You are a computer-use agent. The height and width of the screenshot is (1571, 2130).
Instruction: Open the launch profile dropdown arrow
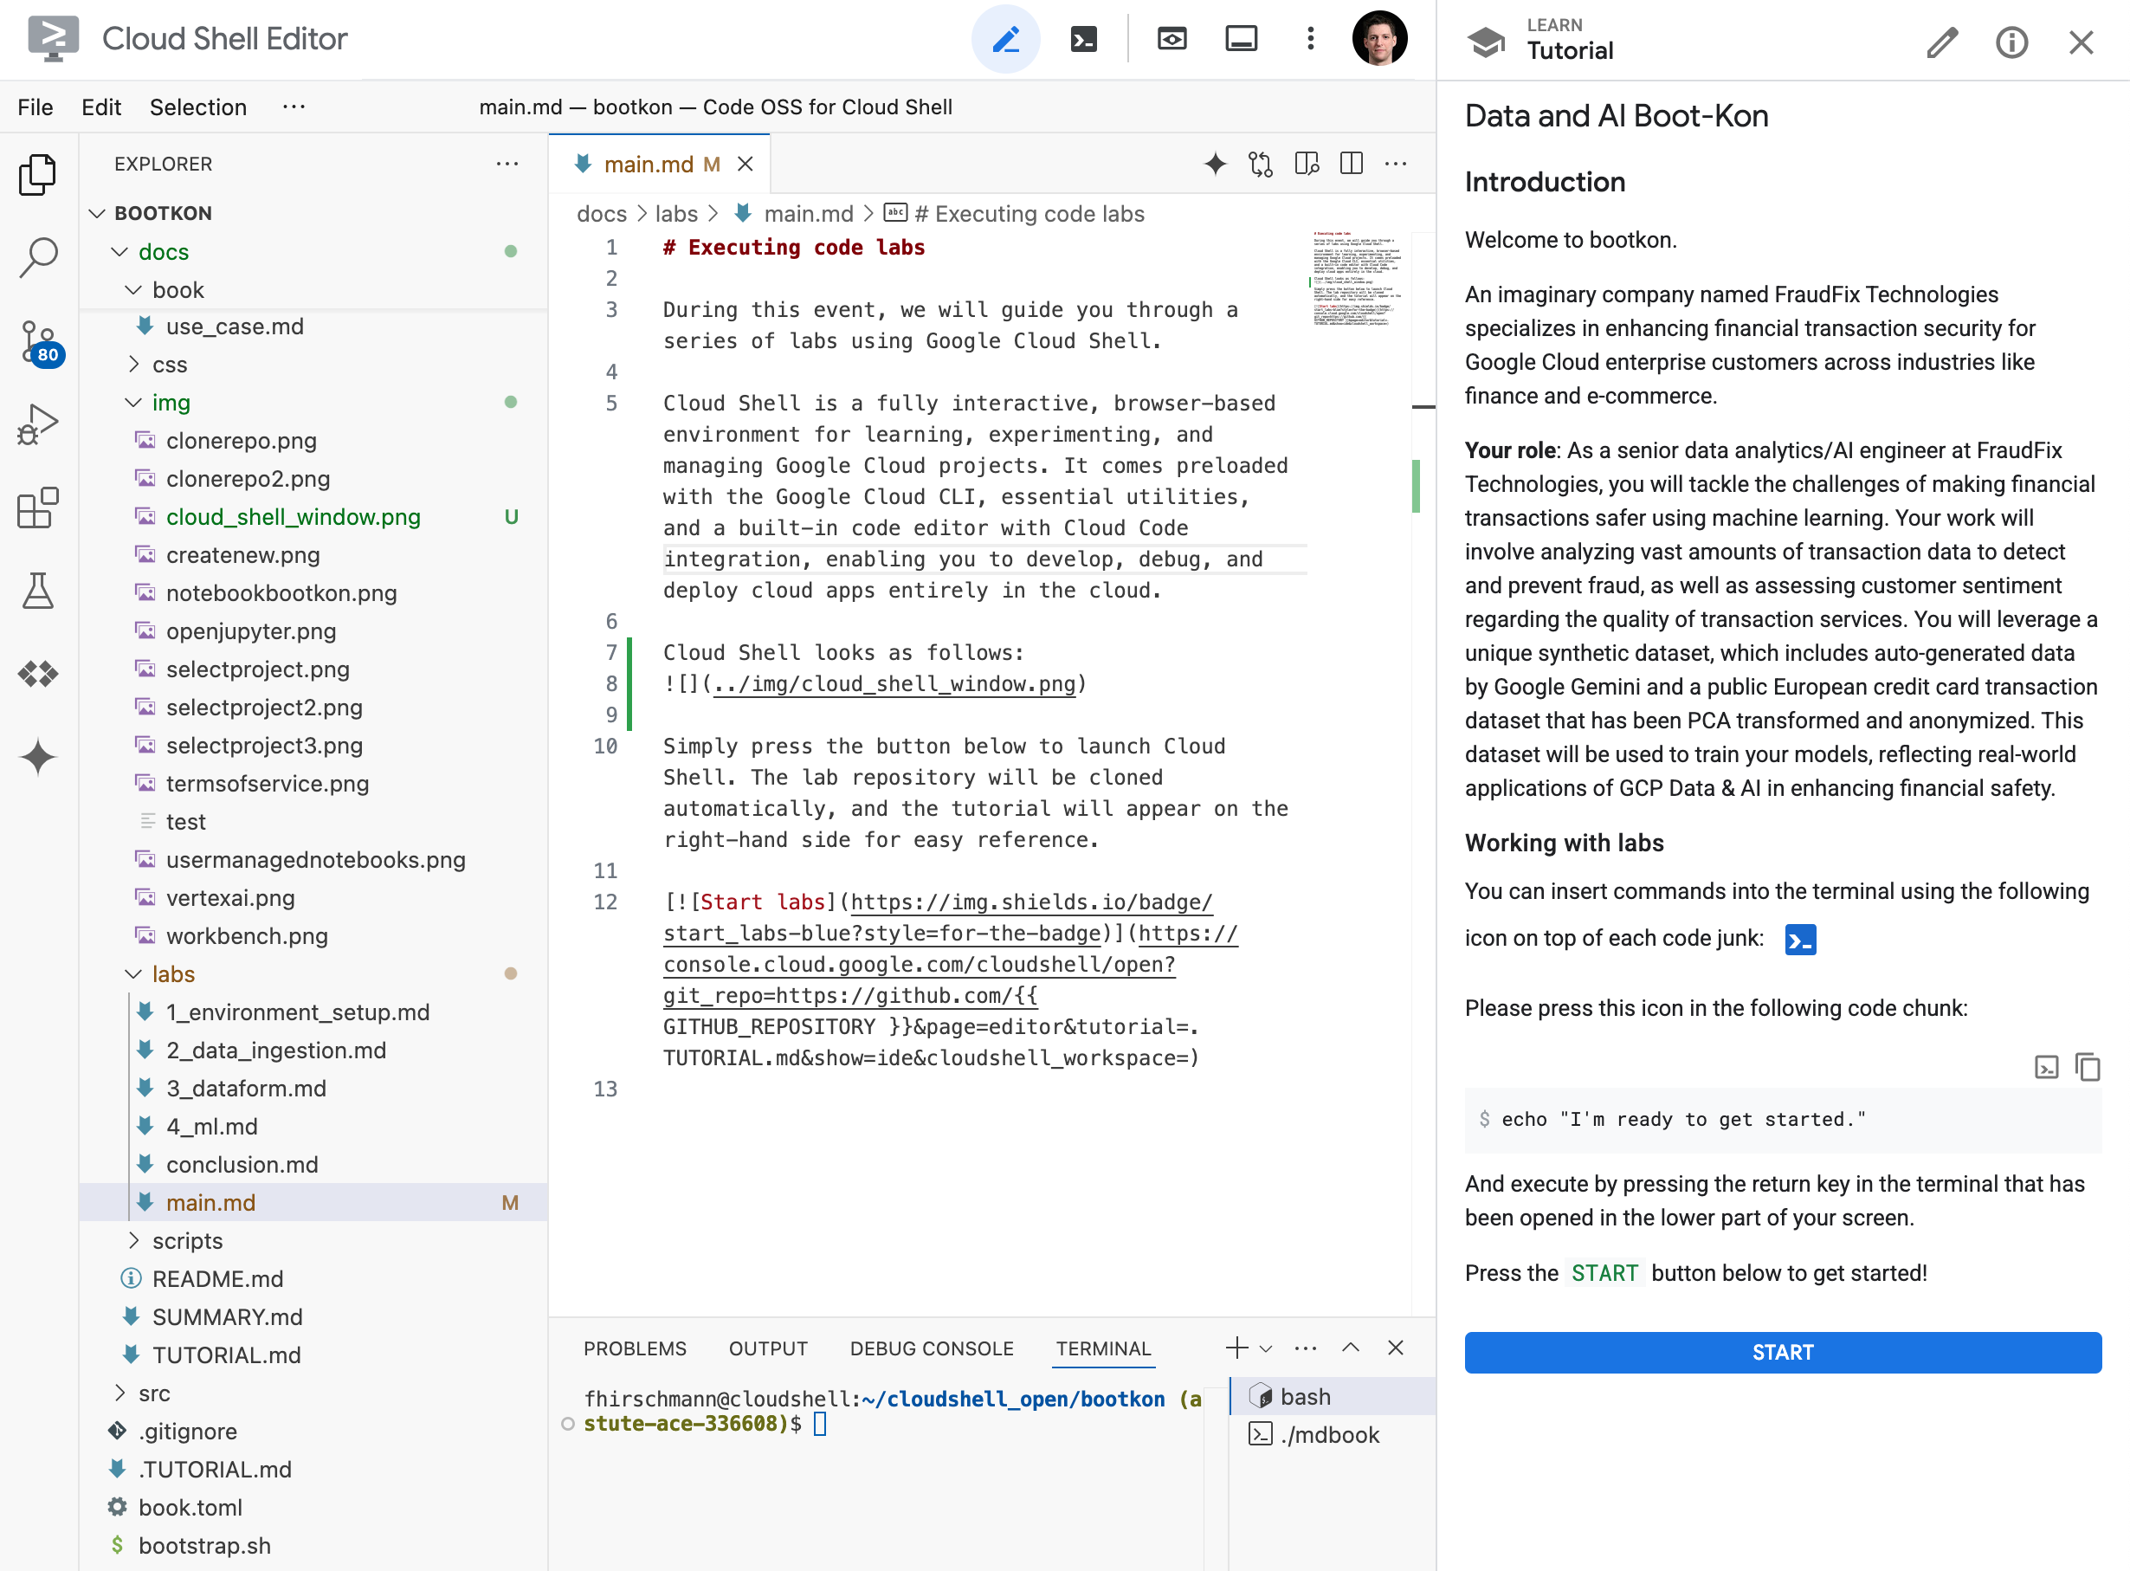1266,1348
